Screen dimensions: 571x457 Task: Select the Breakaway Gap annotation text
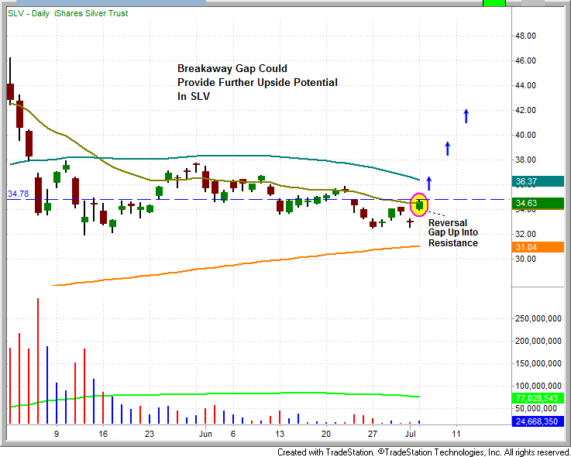257,82
